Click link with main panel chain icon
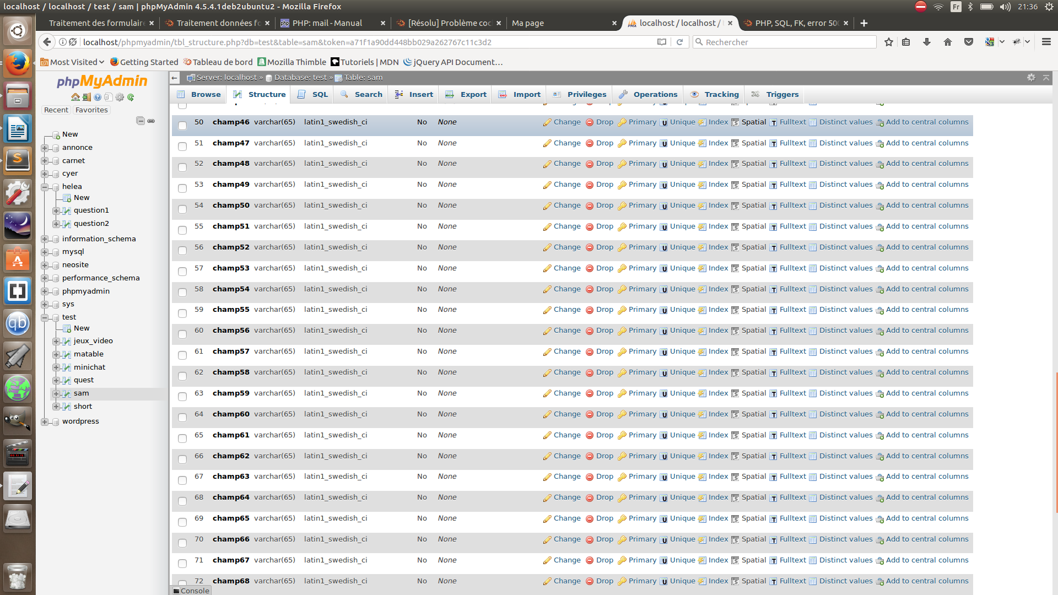The image size is (1058, 595). [151, 121]
